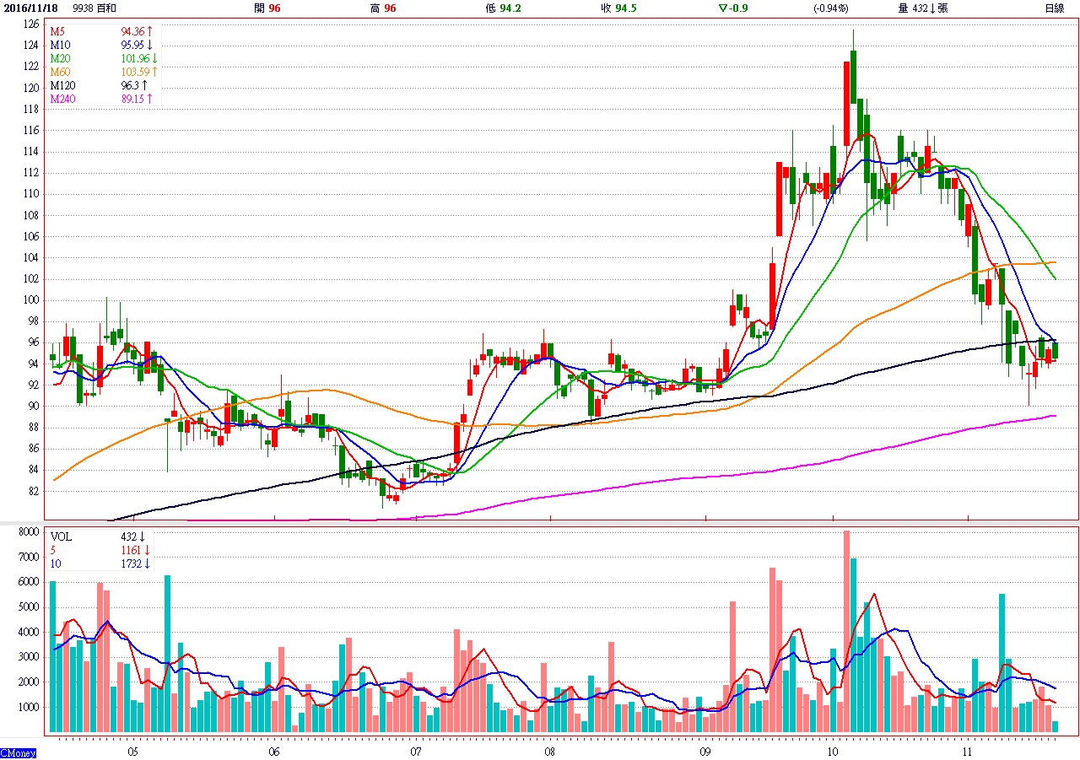Click the 開 opening price field
Screen dimensions: 1080x760
(267, 8)
